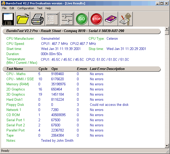Image resolution: width=170 pixels, height=154 pixels.
Task: Click the window resize grip in status bar
Action: pyautogui.click(x=167, y=151)
